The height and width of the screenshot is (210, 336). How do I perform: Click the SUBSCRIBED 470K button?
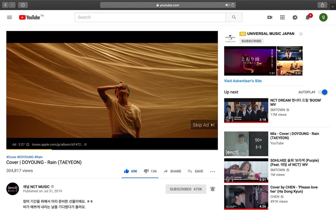(x=186, y=189)
